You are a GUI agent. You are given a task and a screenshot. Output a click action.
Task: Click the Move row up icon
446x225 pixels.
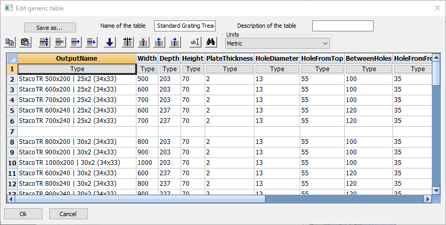[76, 42]
